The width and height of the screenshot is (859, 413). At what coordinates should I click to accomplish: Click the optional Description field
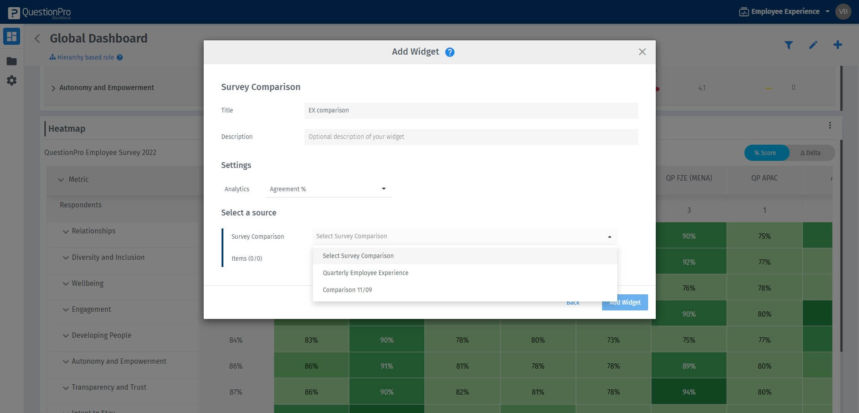click(471, 137)
